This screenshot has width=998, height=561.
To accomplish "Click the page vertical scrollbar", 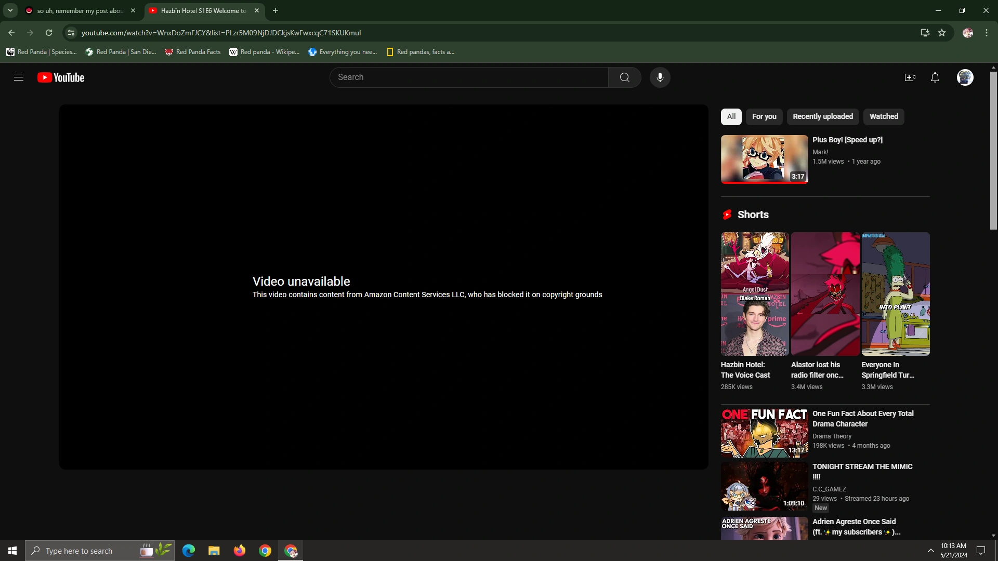I will 993,151.
